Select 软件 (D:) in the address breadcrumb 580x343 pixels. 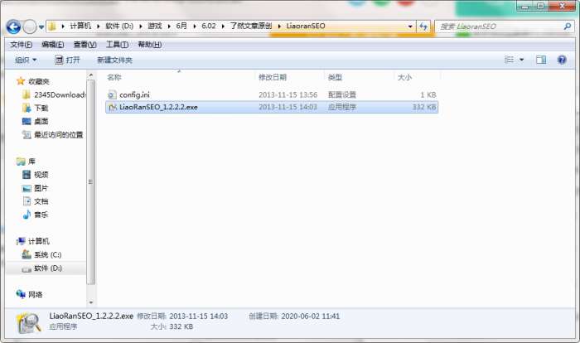(x=119, y=26)
